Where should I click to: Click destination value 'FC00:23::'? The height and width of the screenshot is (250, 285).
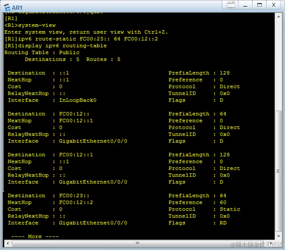click(74, 195)
